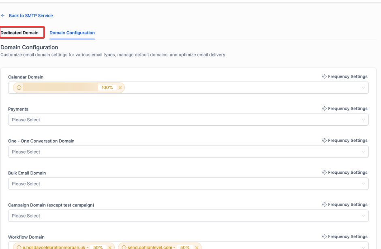The height and width of the screenshot is (249, 381).
Task: Click the Workflow Domain field label
Action: tap(26, 237)
